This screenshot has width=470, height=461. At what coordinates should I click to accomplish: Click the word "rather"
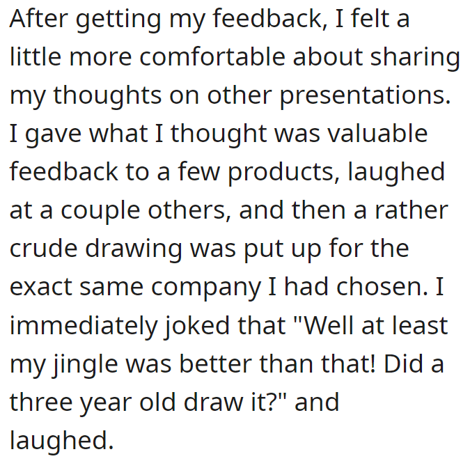[412, 210]
